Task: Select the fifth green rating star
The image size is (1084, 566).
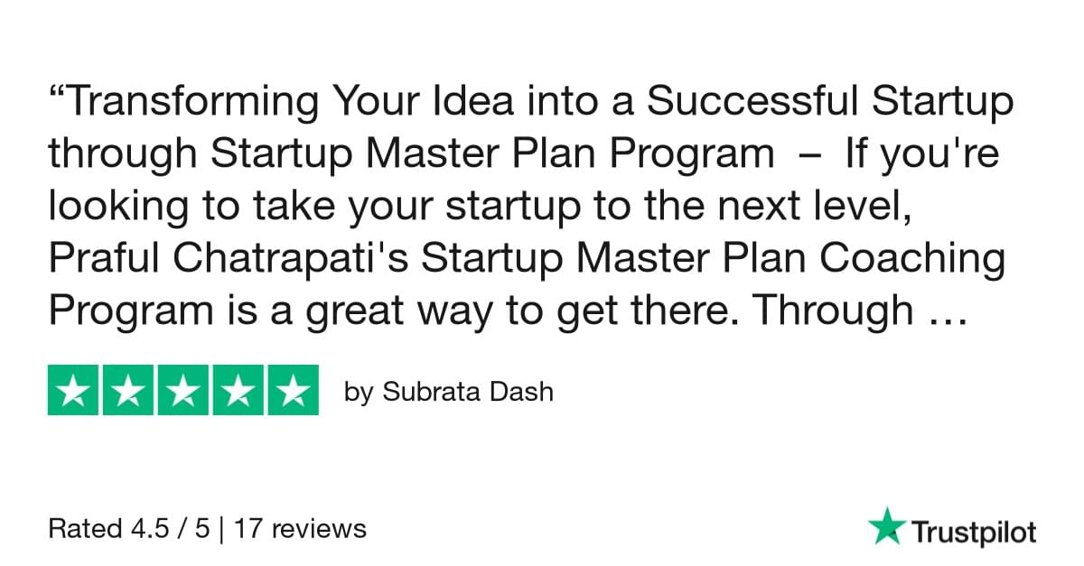Action: [292, 390]
